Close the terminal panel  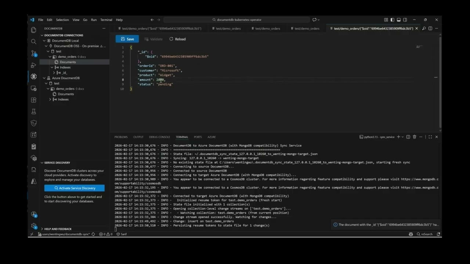click(x=436, y=137)
